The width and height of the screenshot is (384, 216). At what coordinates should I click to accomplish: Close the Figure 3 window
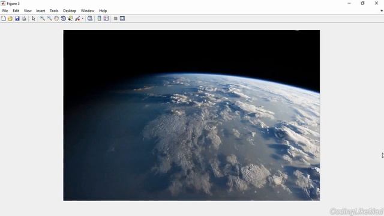coord(376,3)
